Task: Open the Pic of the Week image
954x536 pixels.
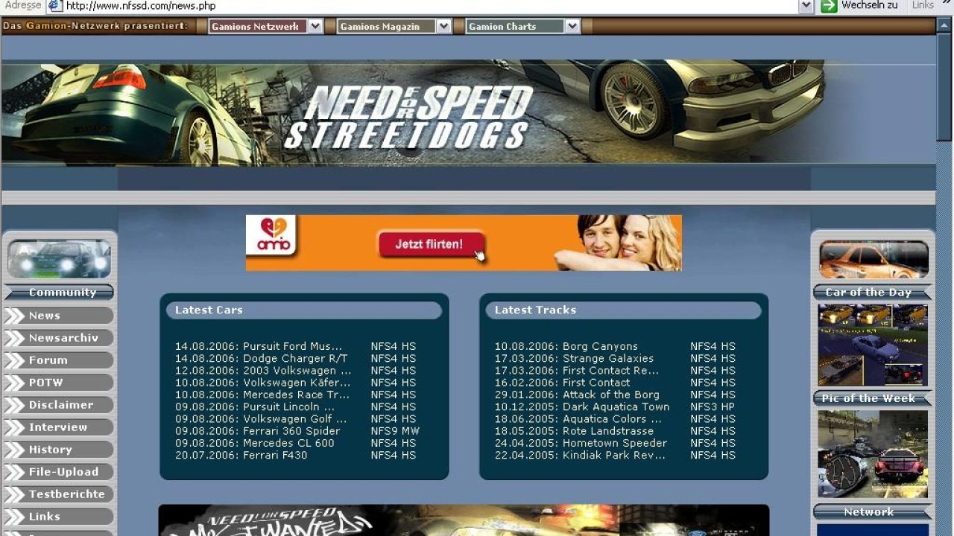Action: coord(873,453)
